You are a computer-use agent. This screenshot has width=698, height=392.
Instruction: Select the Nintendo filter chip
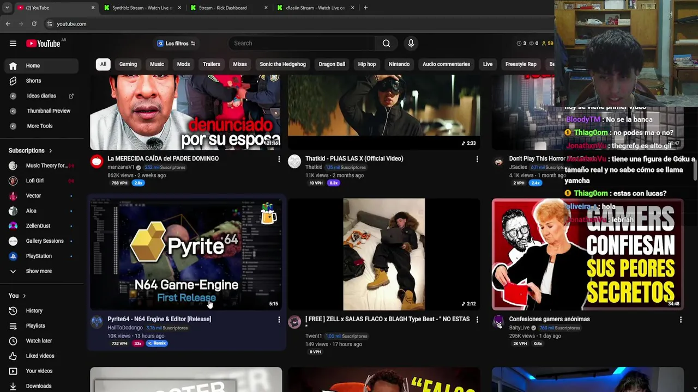(399, 64)
